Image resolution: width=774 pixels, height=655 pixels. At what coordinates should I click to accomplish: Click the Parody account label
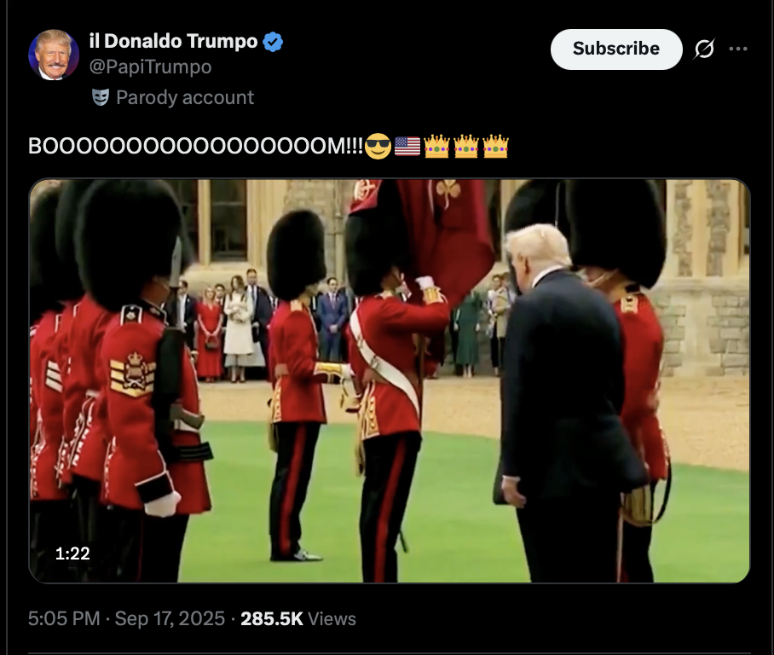click(x=185, y=97)
